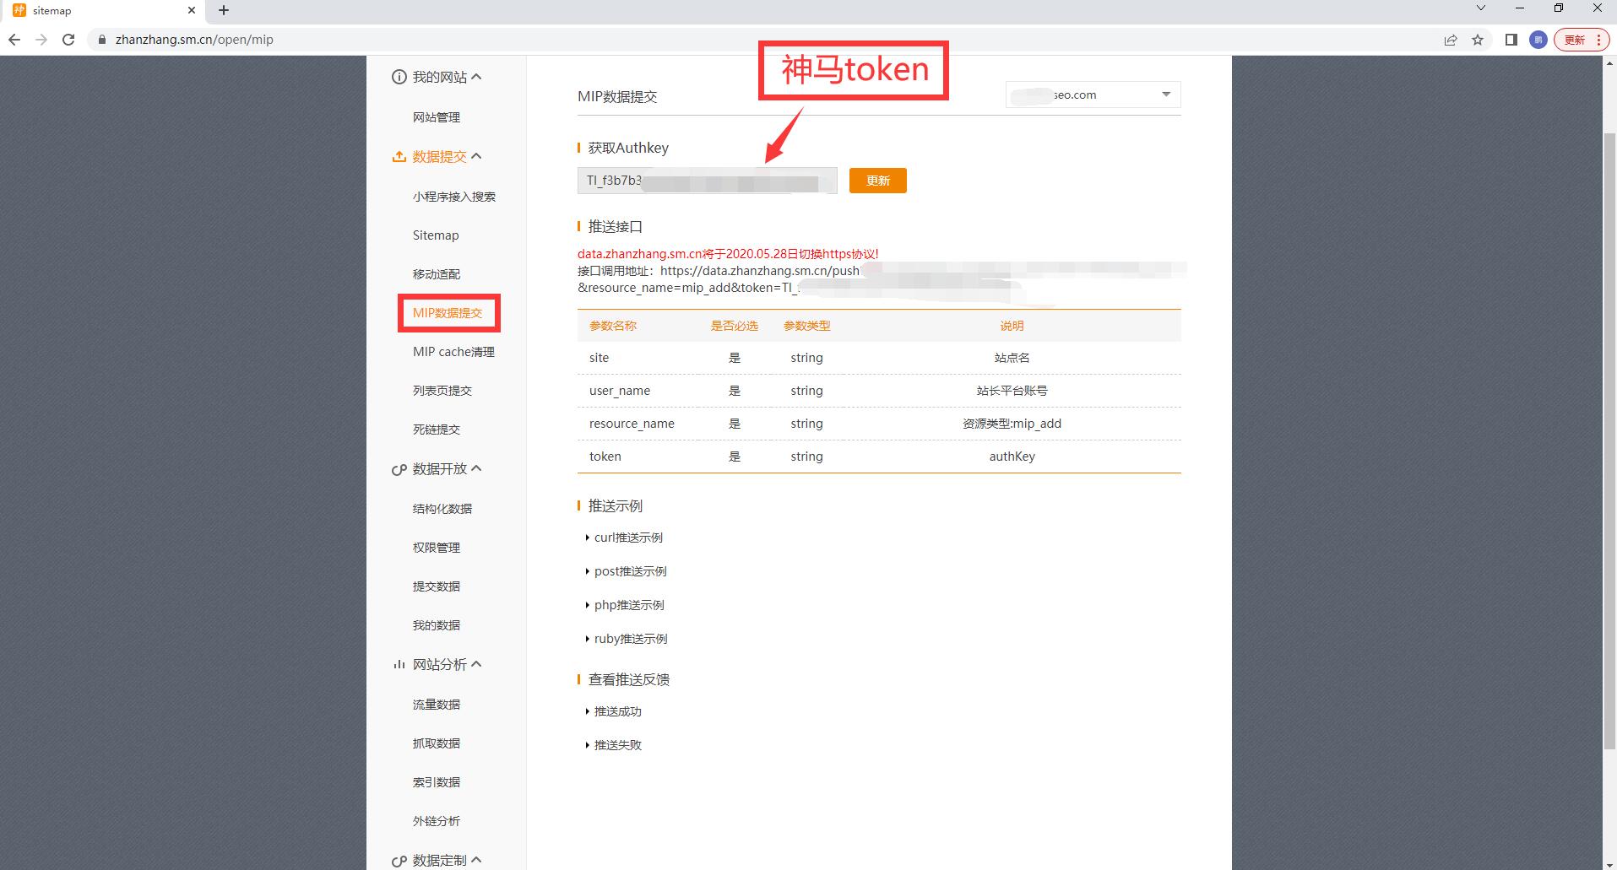Click the red https protocol notice link

click(727, 253)
